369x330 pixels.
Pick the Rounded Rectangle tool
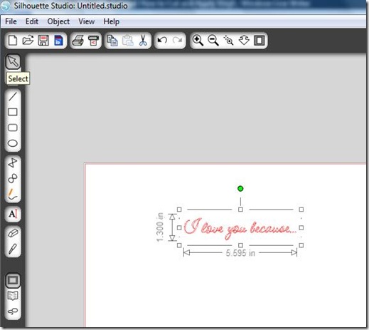[x=13, y=128]
